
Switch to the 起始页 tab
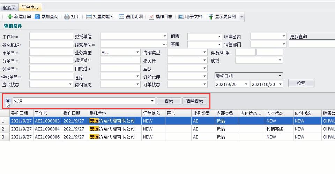[x=9, y=7]
